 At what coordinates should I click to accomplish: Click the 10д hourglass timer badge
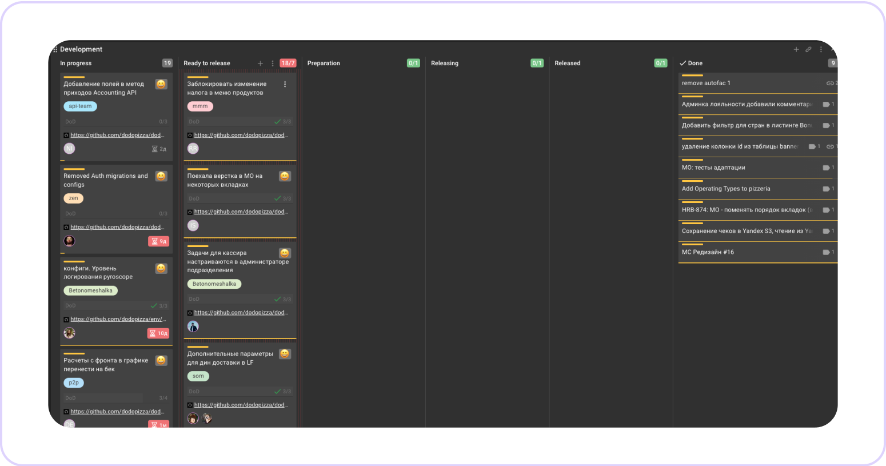point(159,333)
